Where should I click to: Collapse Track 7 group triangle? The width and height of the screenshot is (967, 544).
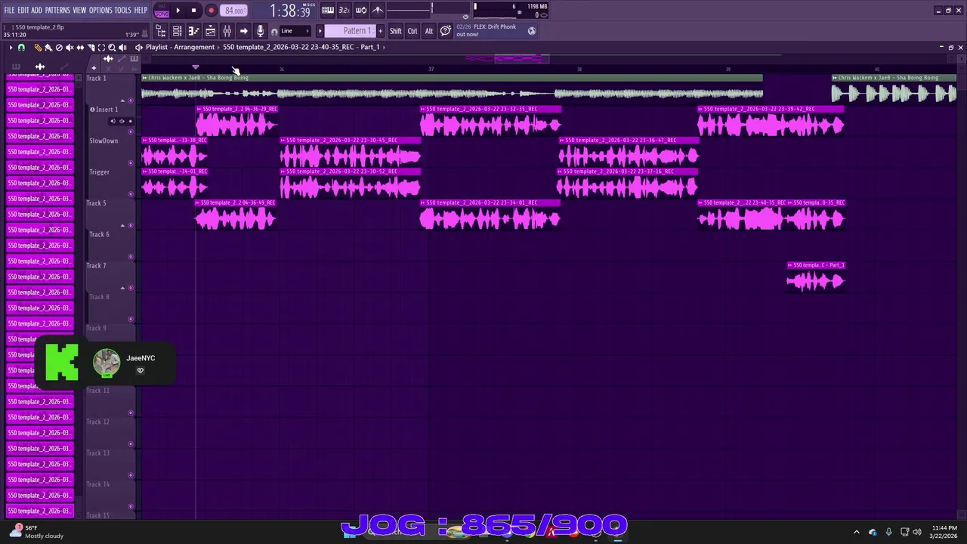click(122, 288)
